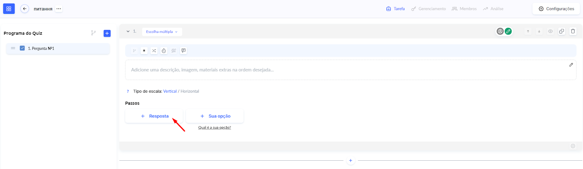The height and width of the screenshot is (169, 583).
Task: Switch to the Gerenciamento tab
Action: (429, 9)
